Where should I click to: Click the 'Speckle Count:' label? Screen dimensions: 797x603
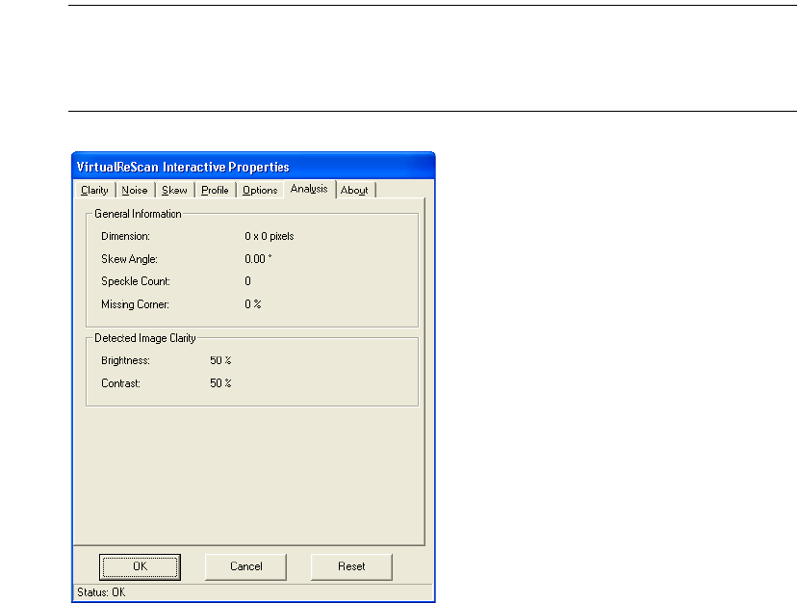point(136,281)
